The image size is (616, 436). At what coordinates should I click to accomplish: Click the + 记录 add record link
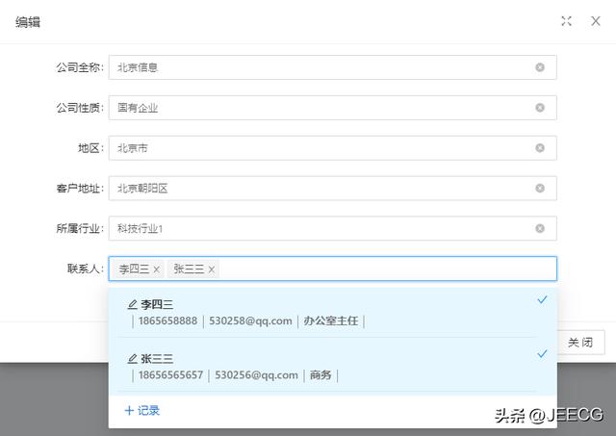pos(141,411)
